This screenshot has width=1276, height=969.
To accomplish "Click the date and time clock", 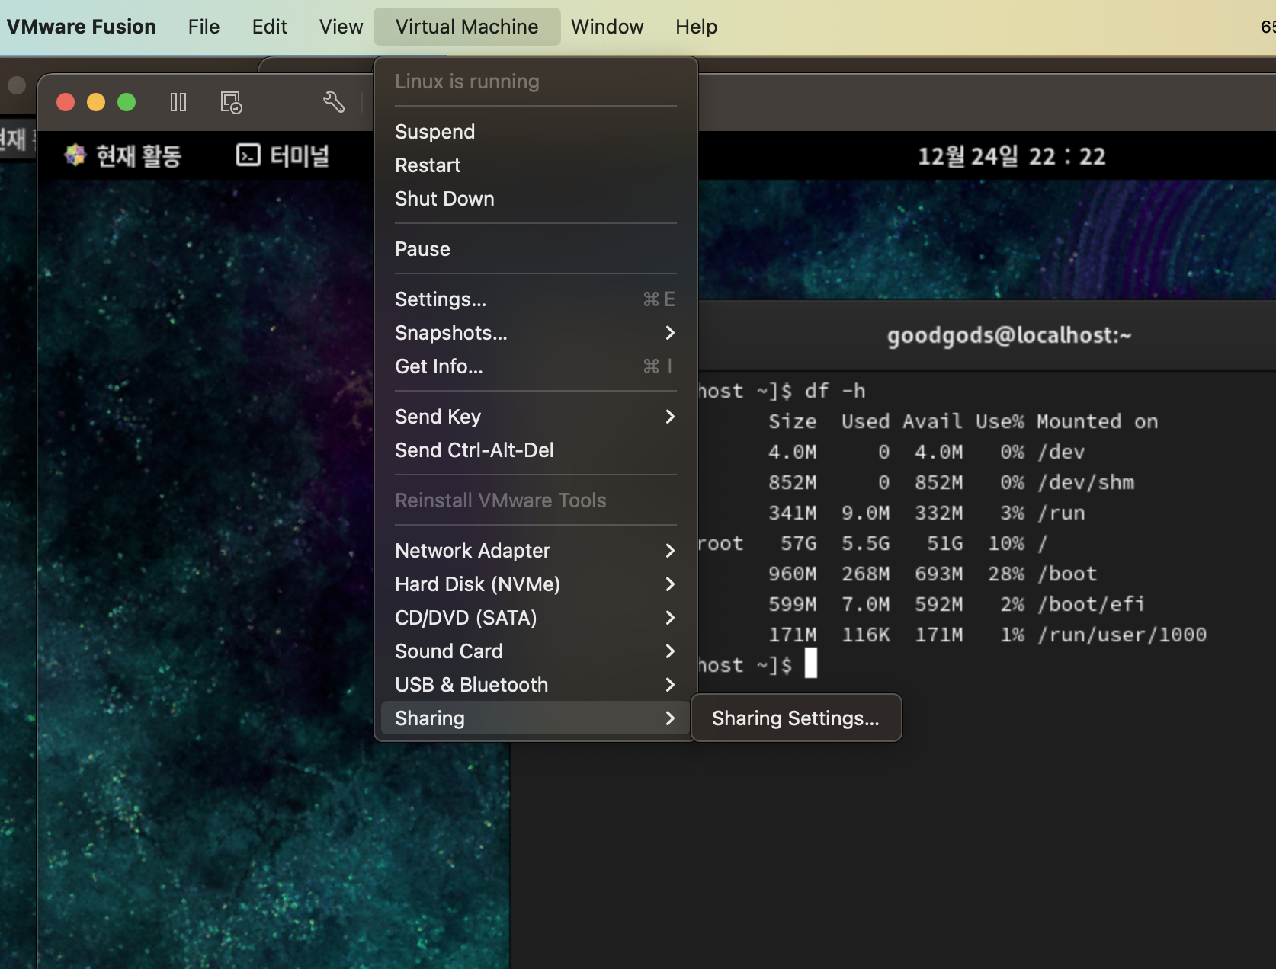I will point(1012,156).
